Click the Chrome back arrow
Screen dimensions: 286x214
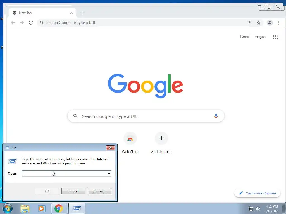[x=13, y=23]
